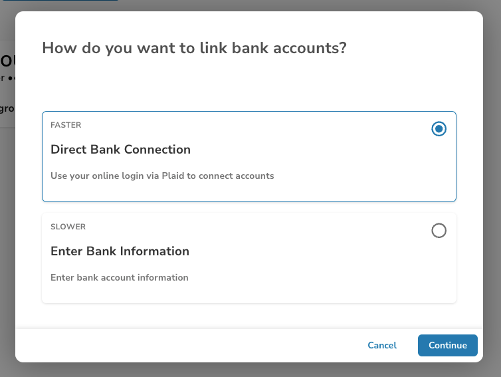The width and height of the screenshot is (501, 377).
Task: Click the SLOWER label on second option
Action: pyautogui.click(x=68, y=227)
